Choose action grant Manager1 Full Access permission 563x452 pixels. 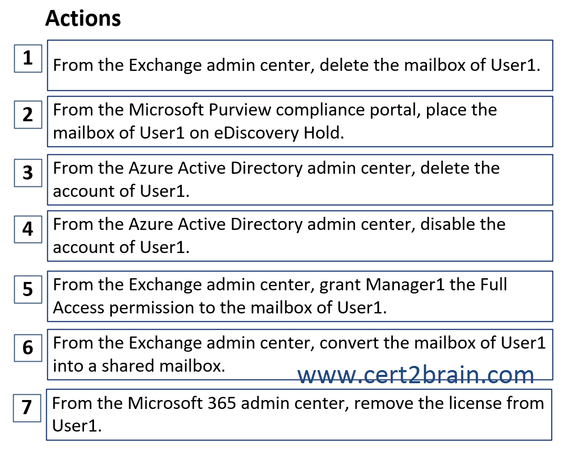300,296
